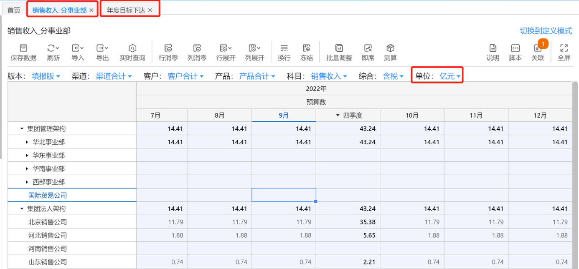The image size is (579, 269).
Task: Select the 国际贸易公司 row header
Action: coord(48,195)
